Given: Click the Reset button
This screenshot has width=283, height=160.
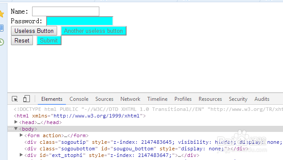Looking at the screenshot, I should point(22,40).
